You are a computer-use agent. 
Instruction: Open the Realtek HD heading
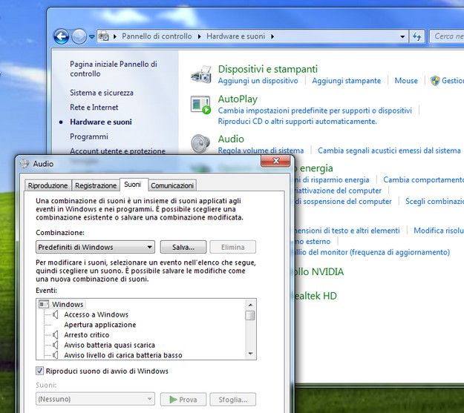pyautogui.click(x=316, y=296)
